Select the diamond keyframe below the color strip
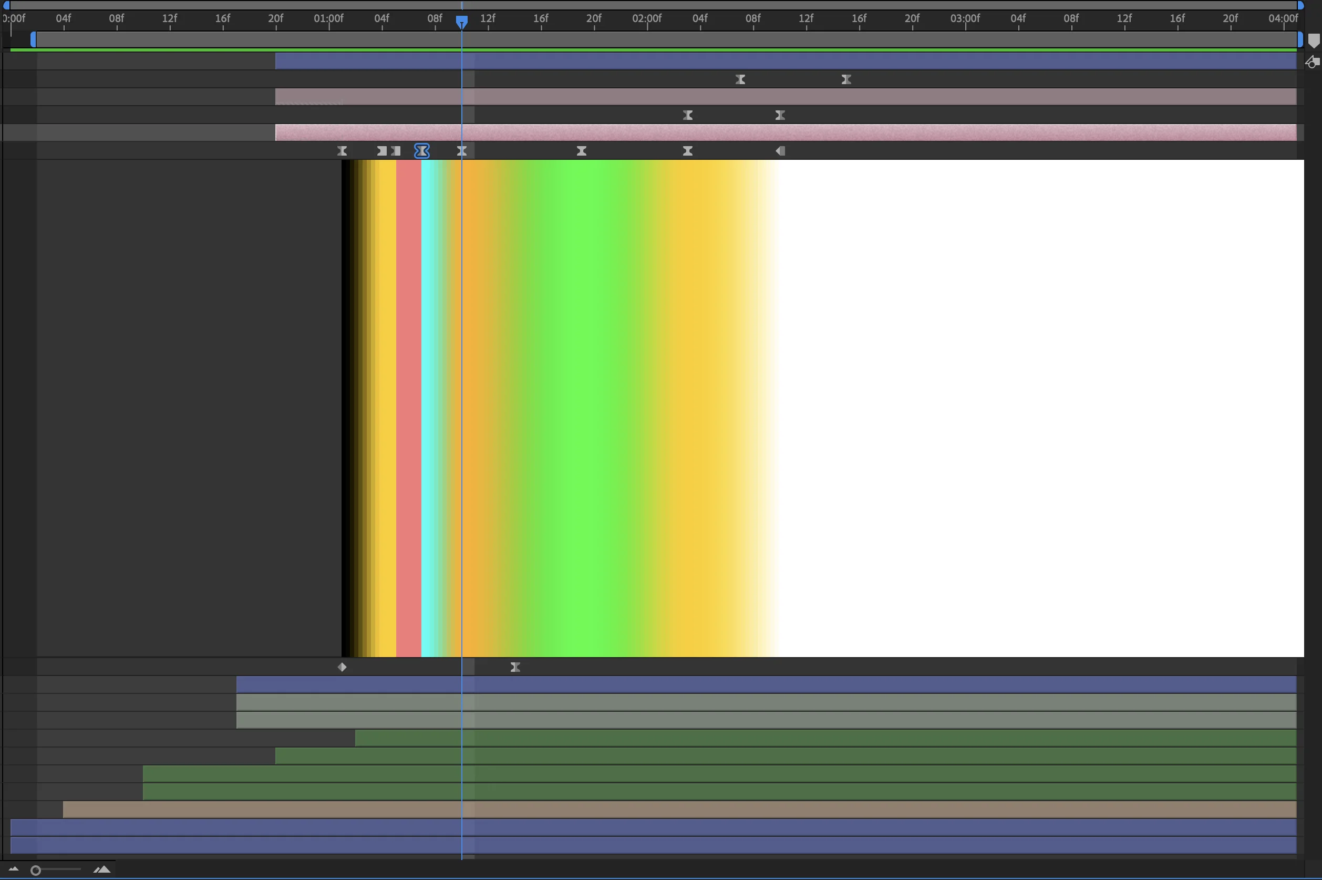 (x=342, y=667)
